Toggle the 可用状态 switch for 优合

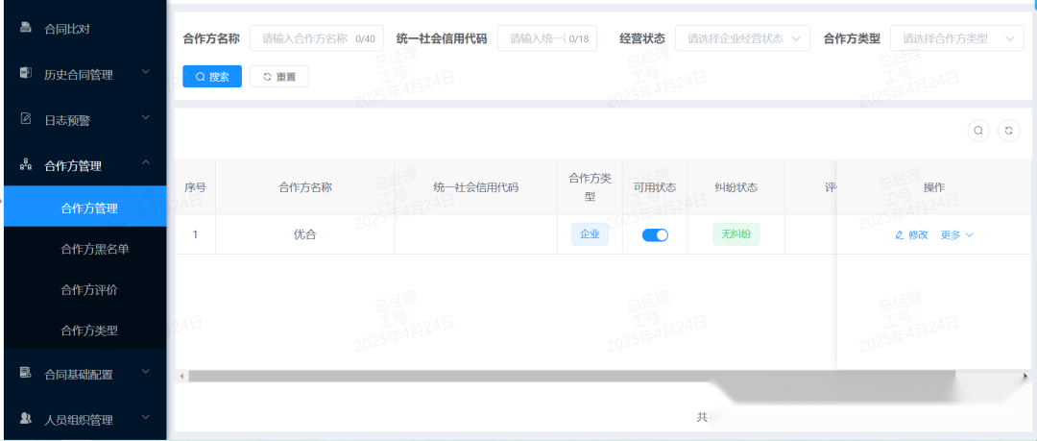click(x=655, y=234)
